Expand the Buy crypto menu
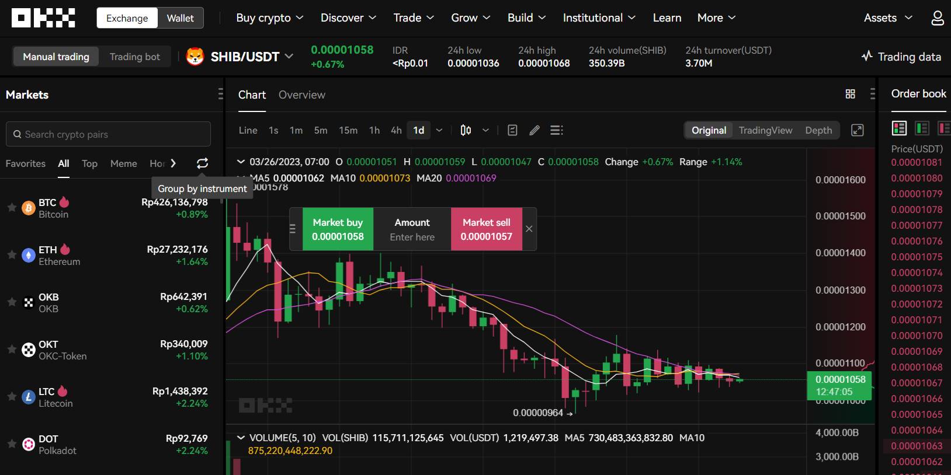The width and height of the screenshot is (951, 475). 270,18
